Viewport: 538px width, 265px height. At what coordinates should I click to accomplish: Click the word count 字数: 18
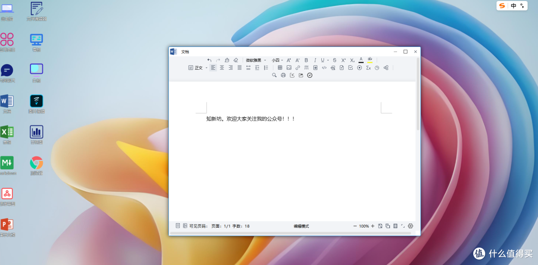tap(241, 226)
